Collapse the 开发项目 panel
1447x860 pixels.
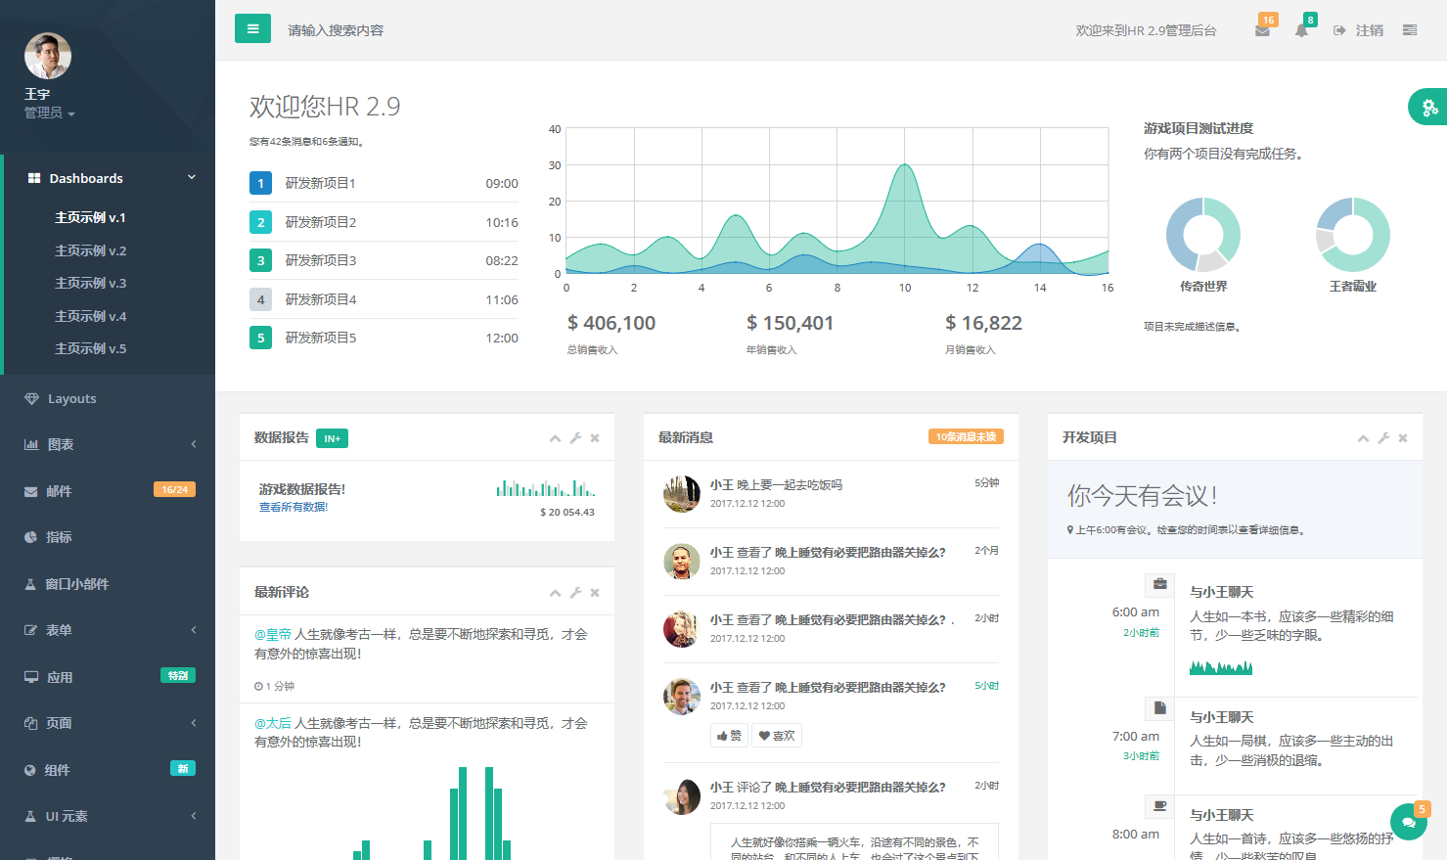pos(1363,438)
